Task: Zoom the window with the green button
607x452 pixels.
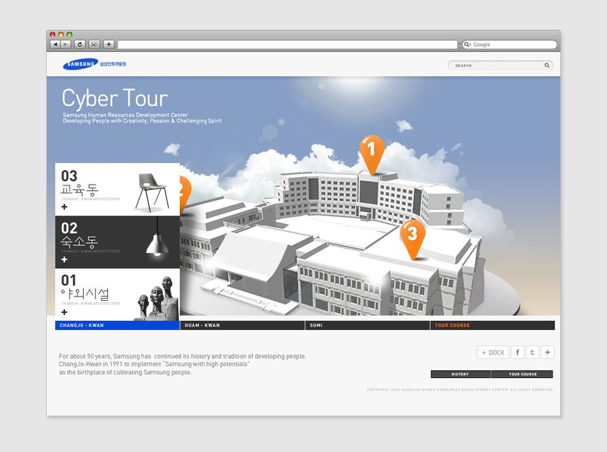Action: point(69,34)
